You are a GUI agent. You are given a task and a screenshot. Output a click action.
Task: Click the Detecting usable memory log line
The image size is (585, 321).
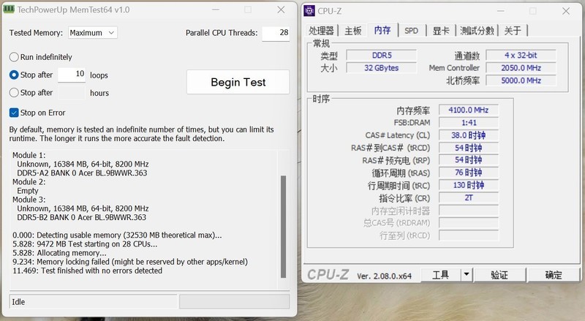(117, 235)
